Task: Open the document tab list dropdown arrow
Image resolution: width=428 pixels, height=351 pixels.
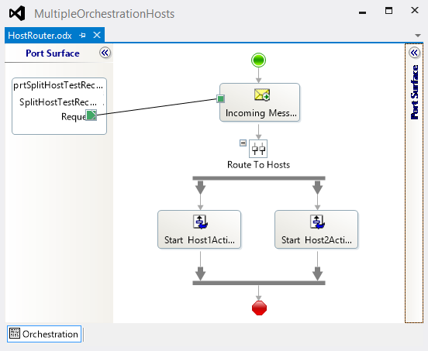Action: tap(417, 36)
